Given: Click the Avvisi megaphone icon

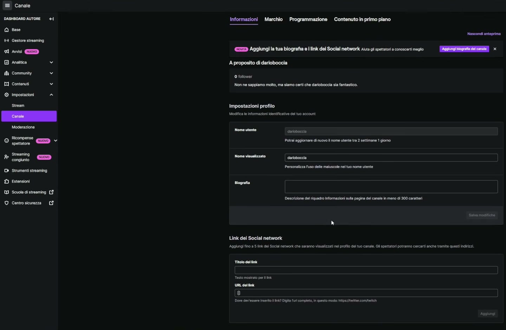Looking at the screenshot, I should (x=6, y=52).
